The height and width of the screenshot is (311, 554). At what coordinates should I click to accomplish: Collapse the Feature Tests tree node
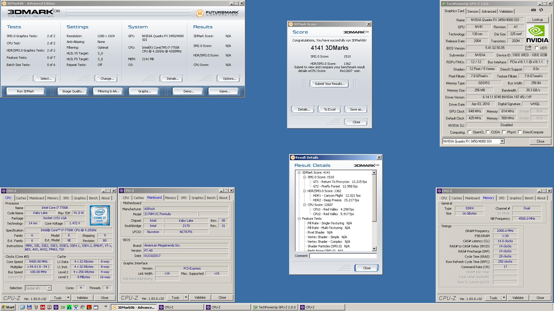(x=299, y=219)
